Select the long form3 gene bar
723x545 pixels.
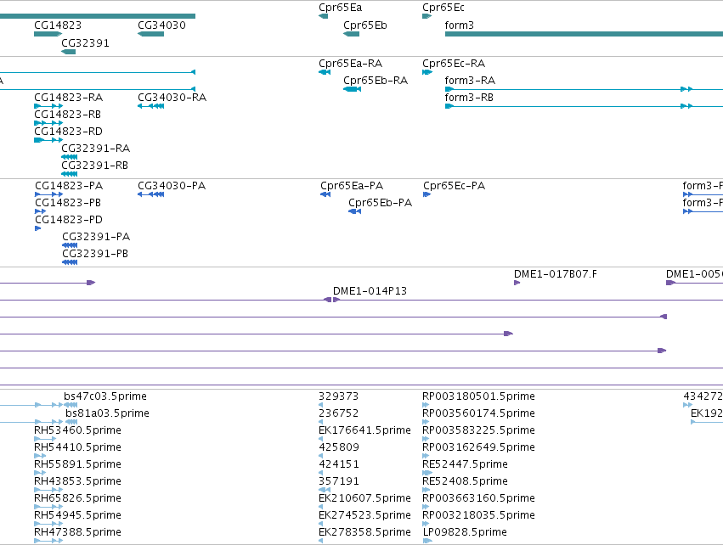[584, 34]
